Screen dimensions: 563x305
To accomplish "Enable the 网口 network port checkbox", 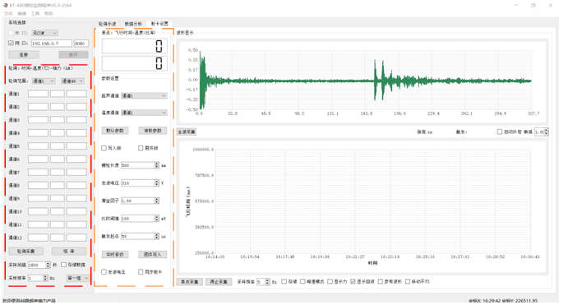I will [11, 43].
